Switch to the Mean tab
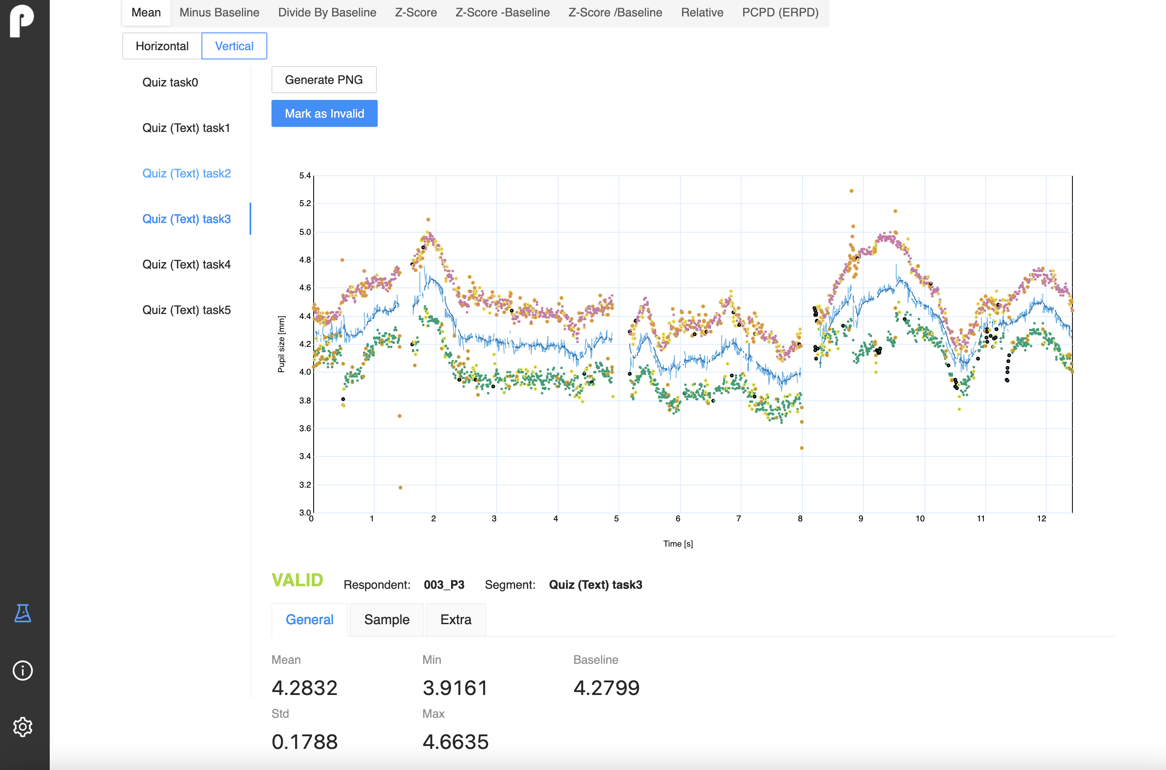 coord(146,12)
